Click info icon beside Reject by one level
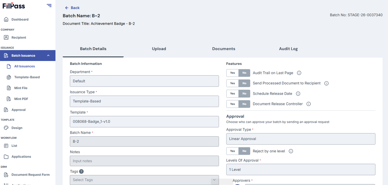The width and height of the screenshot is (388, 185). 291,151
